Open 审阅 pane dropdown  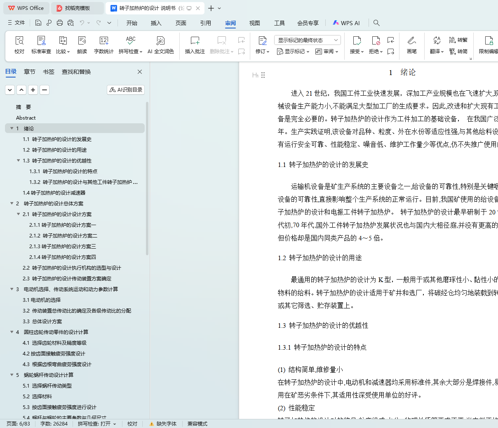(327, 52)
